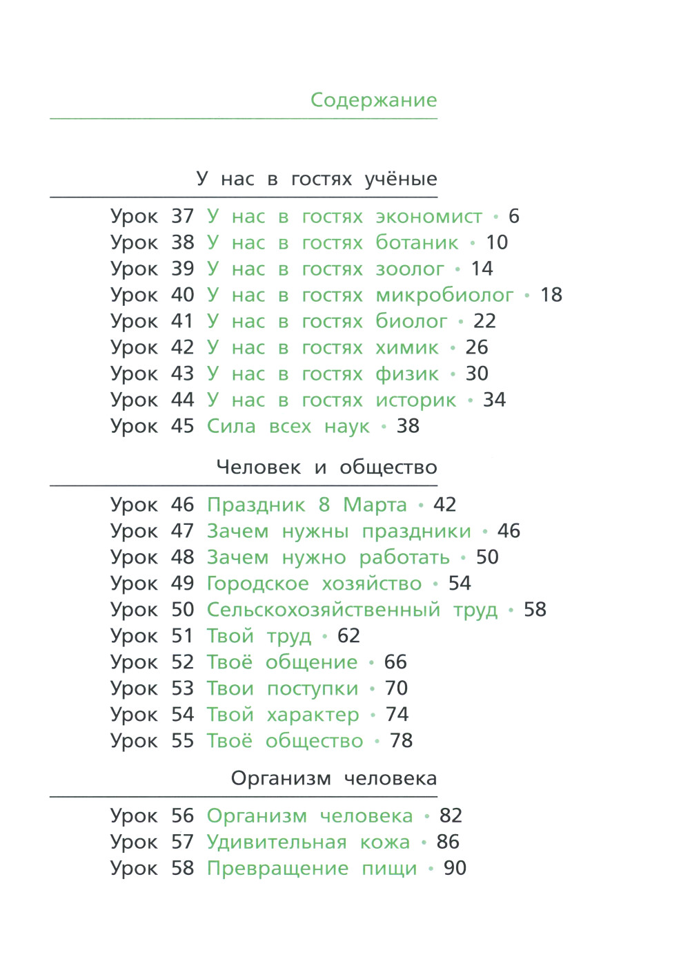Open lesson 37 'У нас в гостях экономист'
Viewport: 690px width, 955px height.
pyautogui.click(x=344, y=217)
